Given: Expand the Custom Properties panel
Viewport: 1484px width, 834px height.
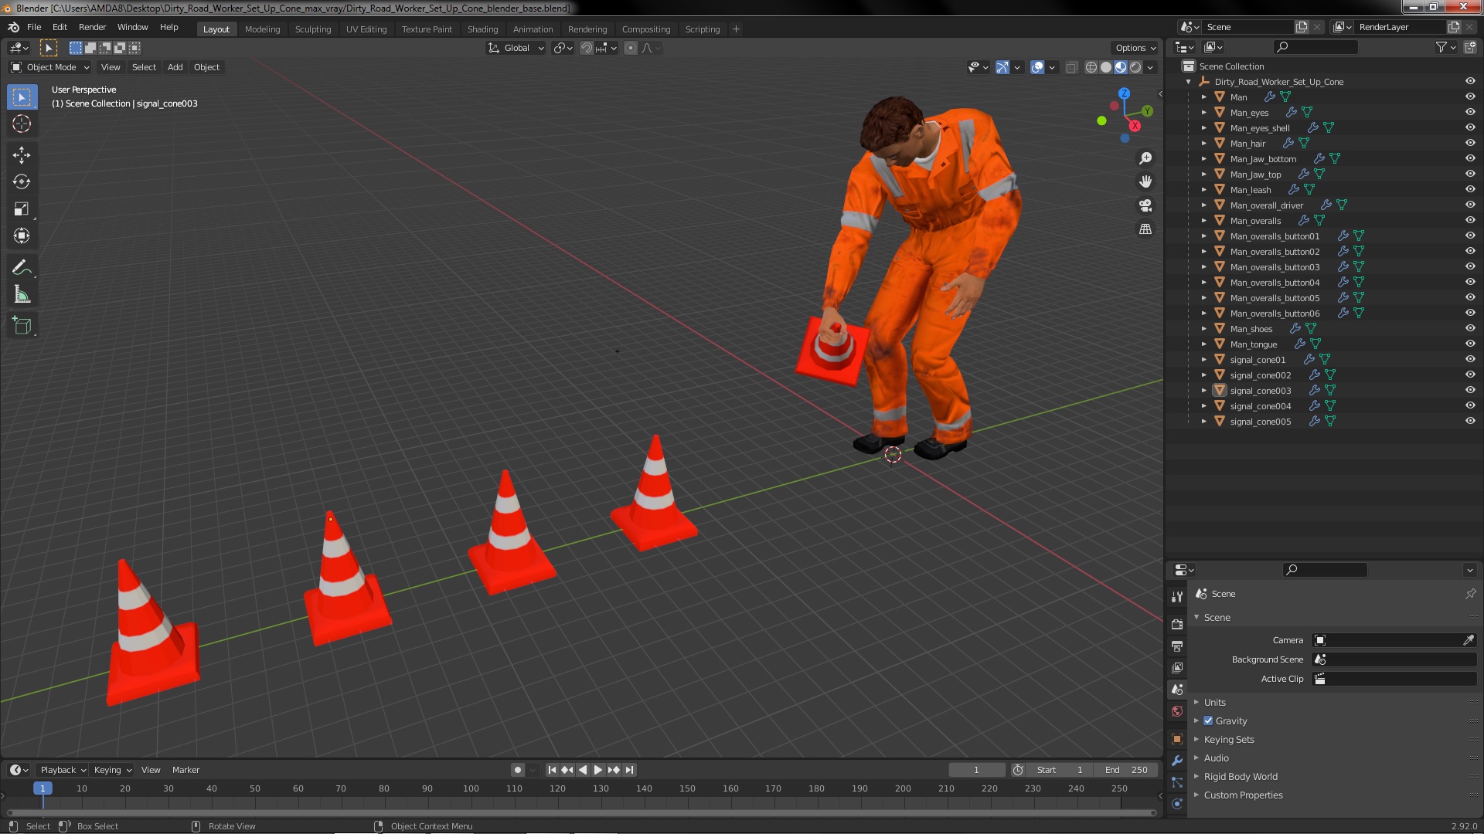Looking at the screenshot, I should pos(1243,795).
